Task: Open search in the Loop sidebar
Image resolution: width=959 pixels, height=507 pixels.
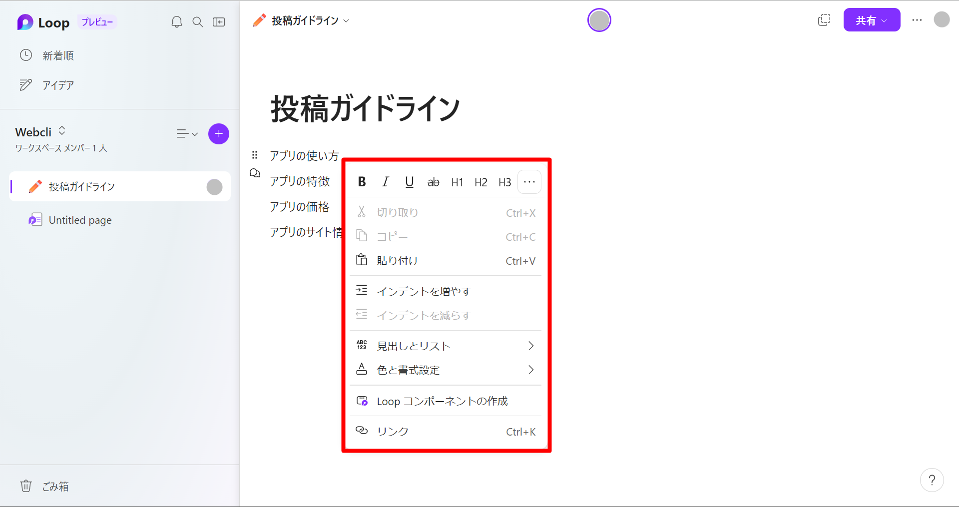Action: tap(198, 22)
